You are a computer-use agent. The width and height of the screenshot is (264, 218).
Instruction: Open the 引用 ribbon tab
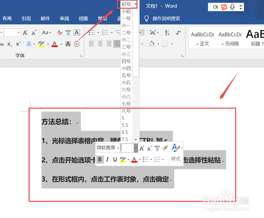point(26,18)
